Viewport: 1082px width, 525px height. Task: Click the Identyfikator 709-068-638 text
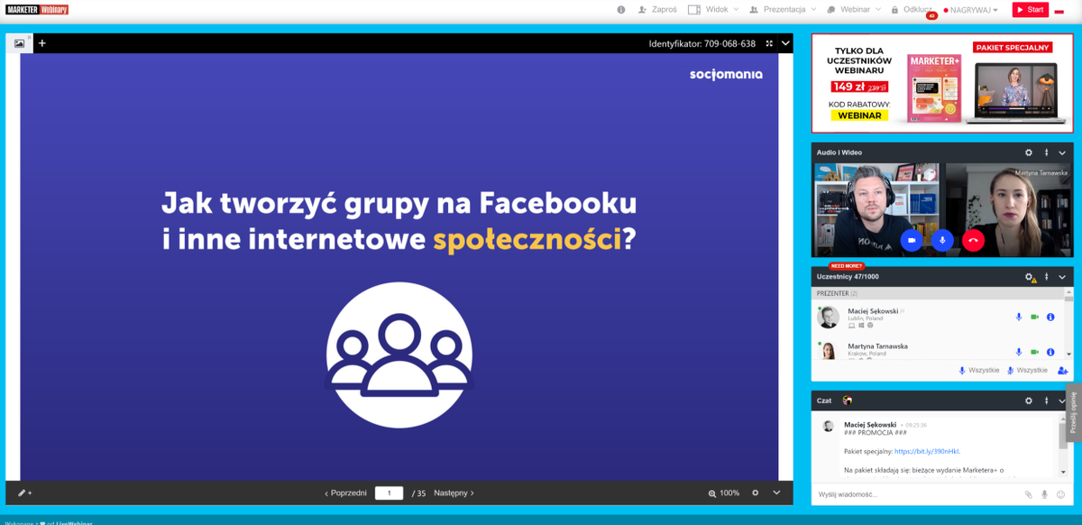pos(702,42)
